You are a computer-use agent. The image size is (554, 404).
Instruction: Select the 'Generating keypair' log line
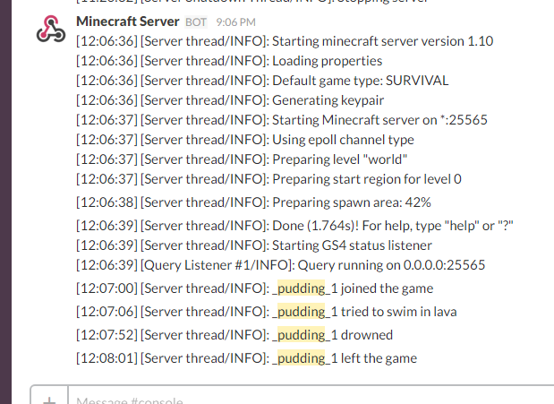click(230, 100)
